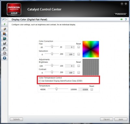This screenshot has width=130, height=124.
Task: Click the green pin page icon in header
Action: (x=121, y=19)
